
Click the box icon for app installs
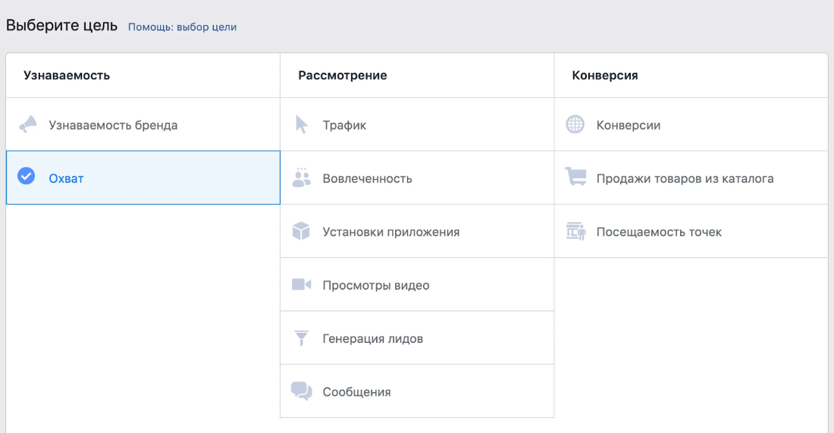[301, 231]
